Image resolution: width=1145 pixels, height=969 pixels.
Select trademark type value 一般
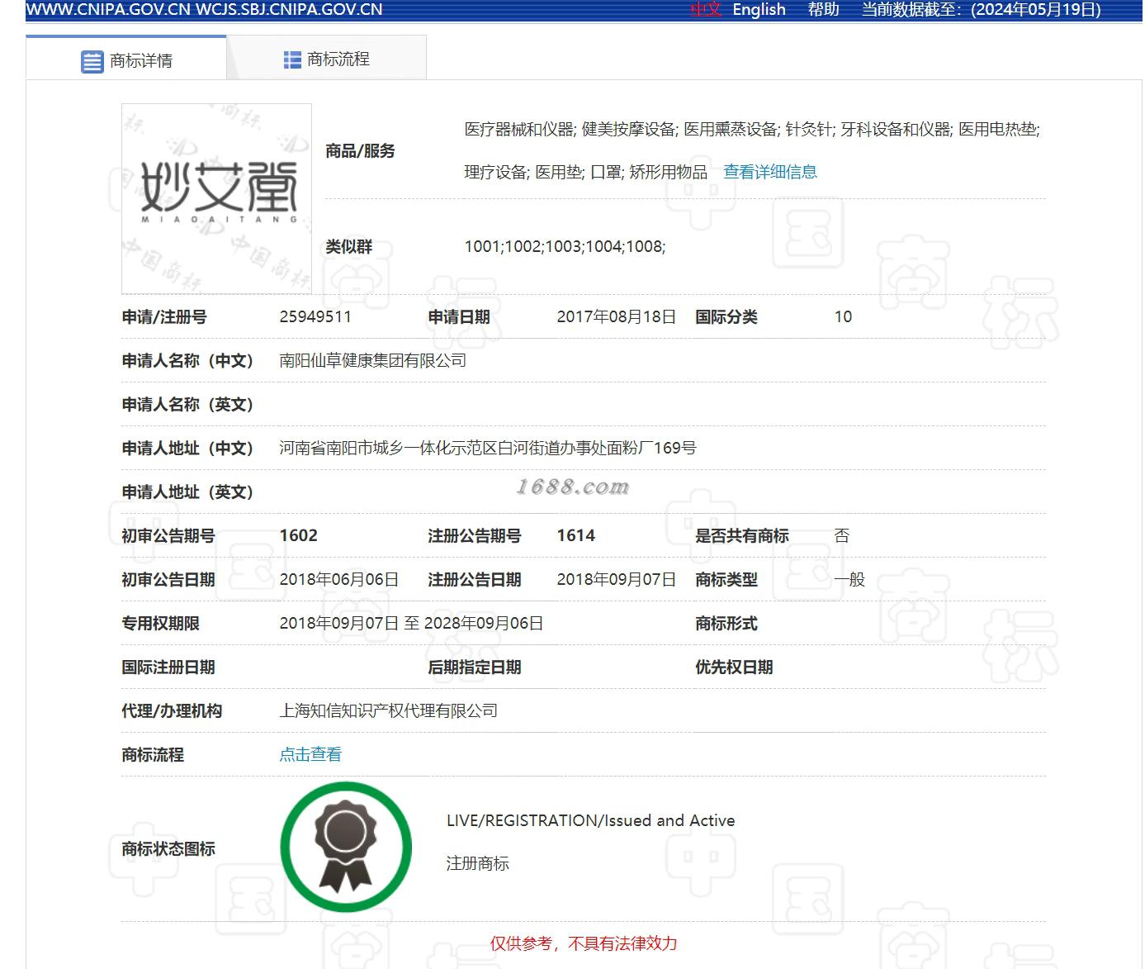pos(849,579)
